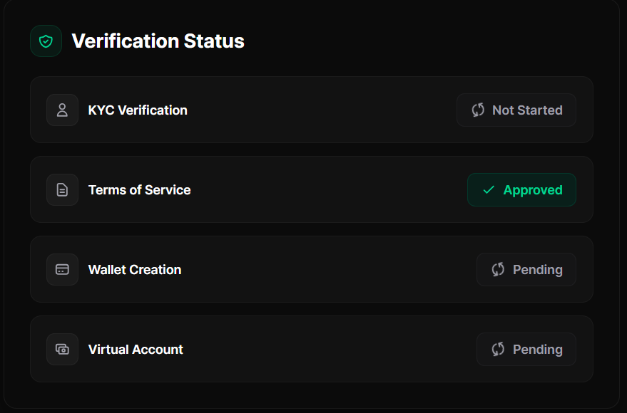This screenshot has width=627, height=413.
Task: Select the KYC Verification user icon
Action: [62, 110]
